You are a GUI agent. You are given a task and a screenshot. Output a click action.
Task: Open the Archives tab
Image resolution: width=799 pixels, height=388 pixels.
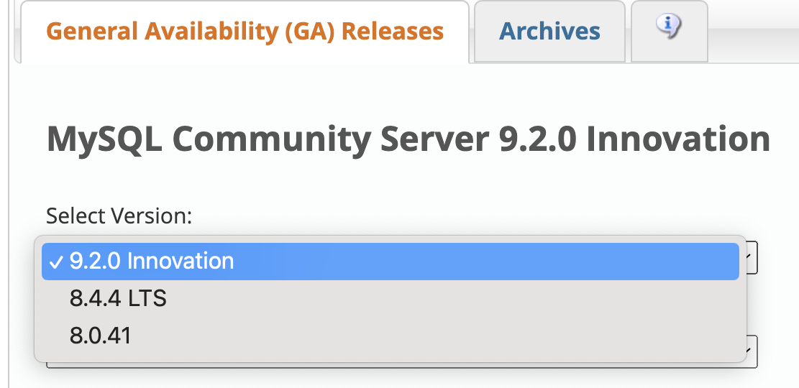point(549,32)
